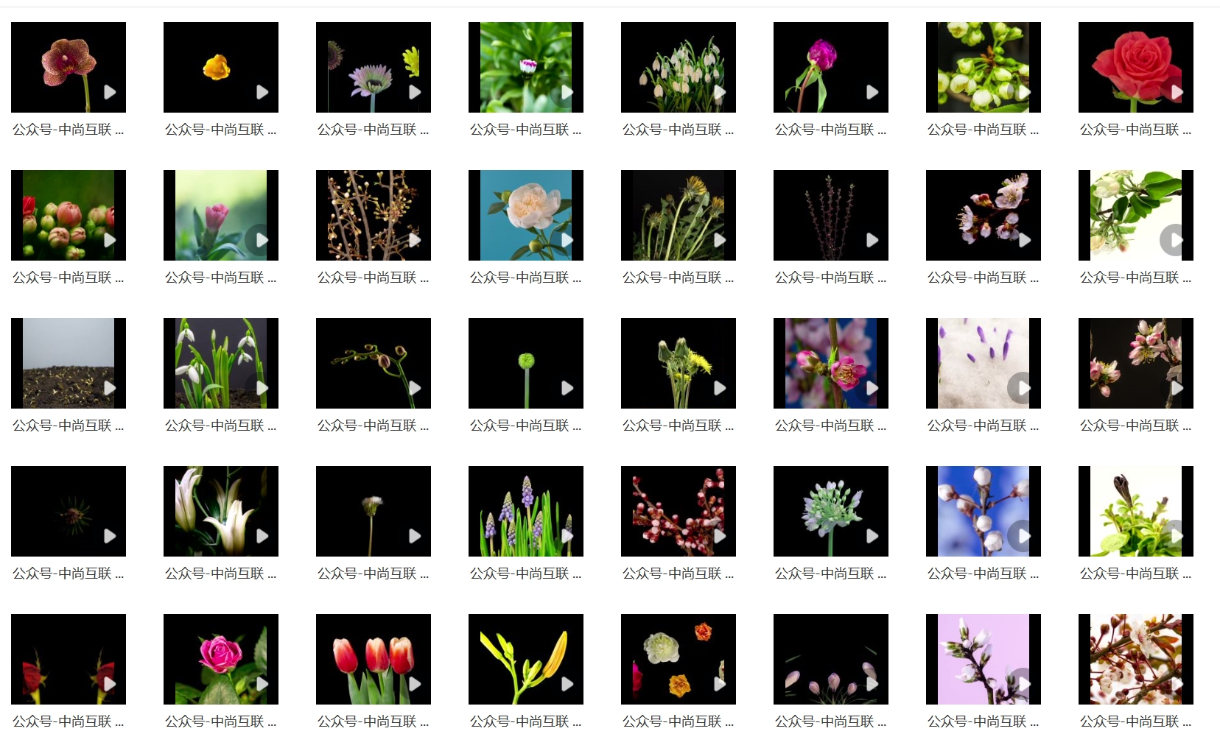Click play icon on orchid buds stem video
The height and width of the screenshot is (734, 1220).
point(415,388)
